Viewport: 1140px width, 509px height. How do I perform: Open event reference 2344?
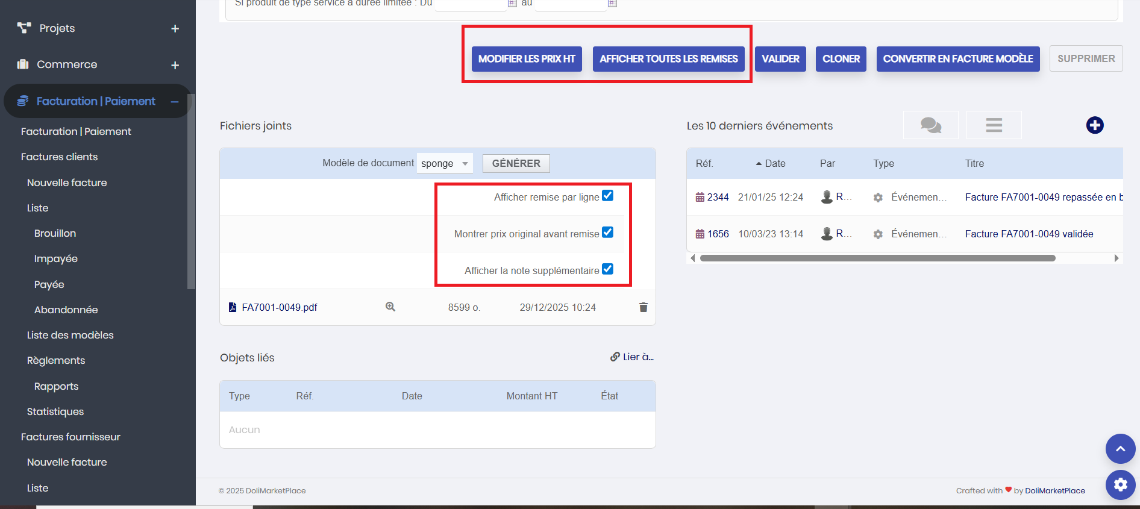pyautogui.click(x=718, y=198)
